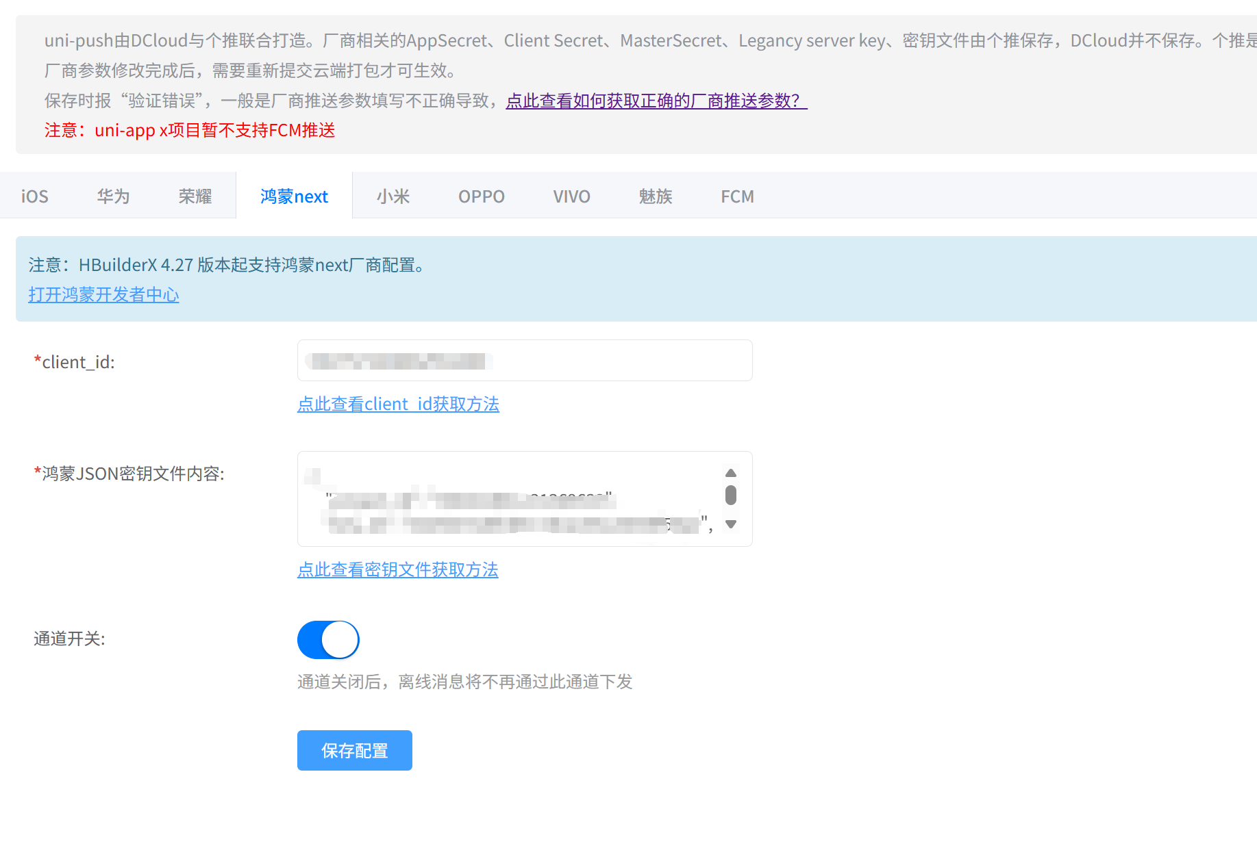Click the 鸿蒙next tab
This screenshot has width=1257, height=850.
coord(295,196)
